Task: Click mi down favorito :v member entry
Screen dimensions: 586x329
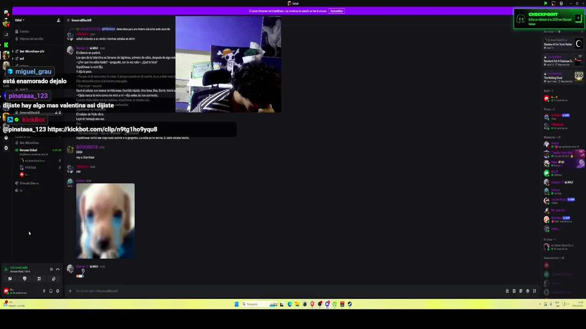Action: click(563, 247)
